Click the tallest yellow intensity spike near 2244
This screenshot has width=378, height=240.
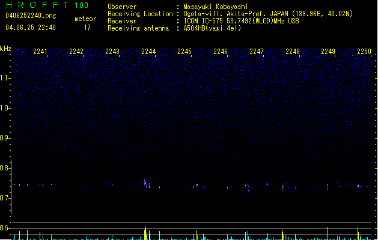point(145,233)
